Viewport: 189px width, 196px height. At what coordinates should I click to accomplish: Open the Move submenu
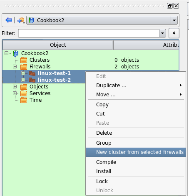[x=136, y=95]
